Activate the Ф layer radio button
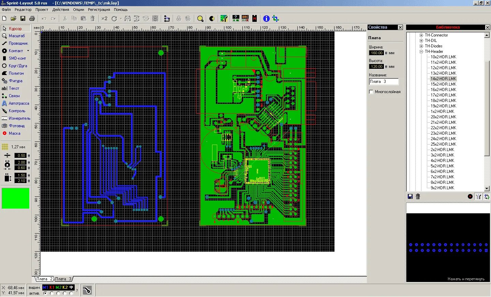This screenshot has width=491, height=297. click(x=71, y=293)
